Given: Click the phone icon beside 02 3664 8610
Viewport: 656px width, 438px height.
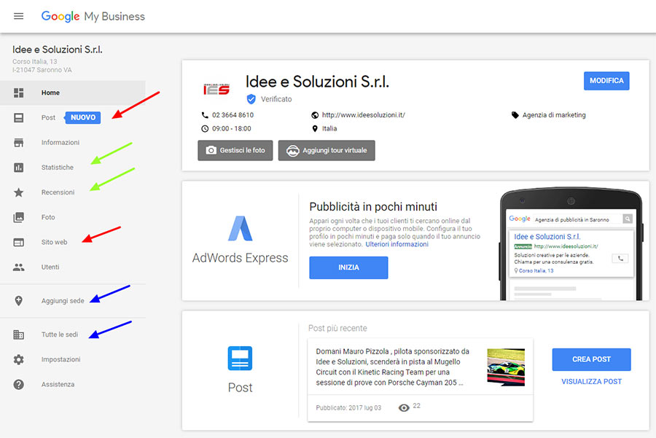Looking at the screenshot, I should (x=205, y=115).
